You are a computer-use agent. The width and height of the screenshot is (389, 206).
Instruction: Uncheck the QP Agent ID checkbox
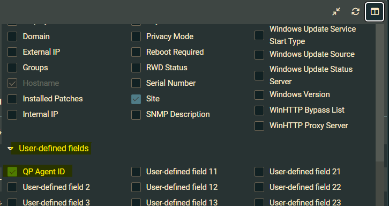[12, 172]
